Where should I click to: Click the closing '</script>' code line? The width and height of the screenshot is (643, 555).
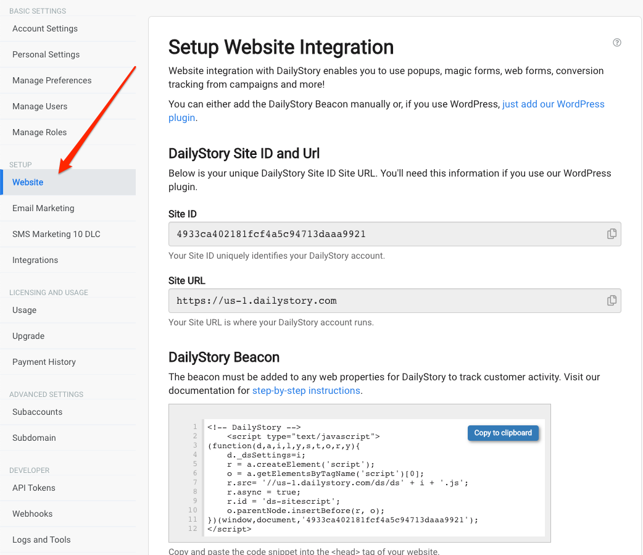tap(229, 529)
